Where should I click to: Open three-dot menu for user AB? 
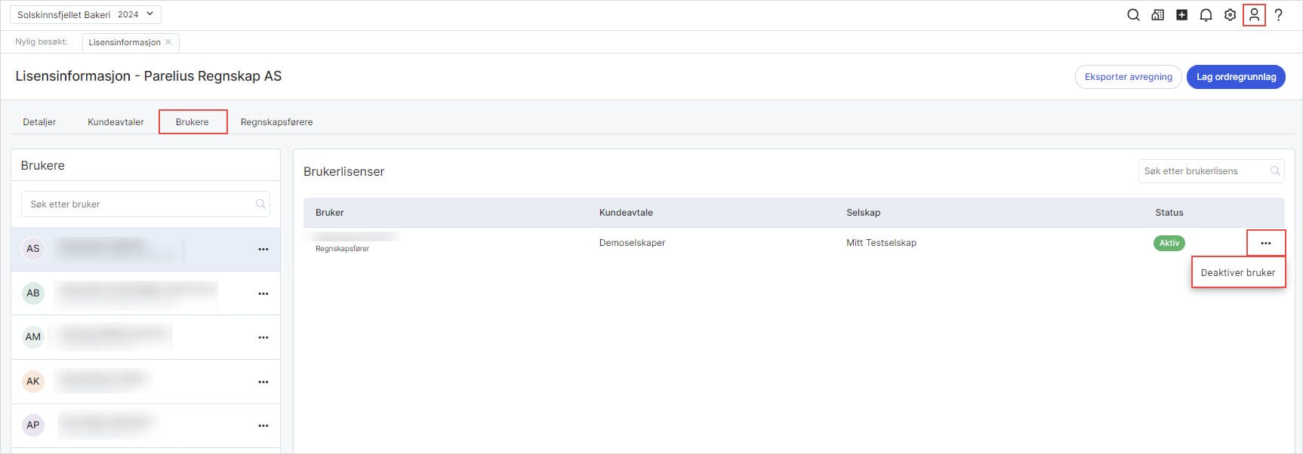coord(263,293)
